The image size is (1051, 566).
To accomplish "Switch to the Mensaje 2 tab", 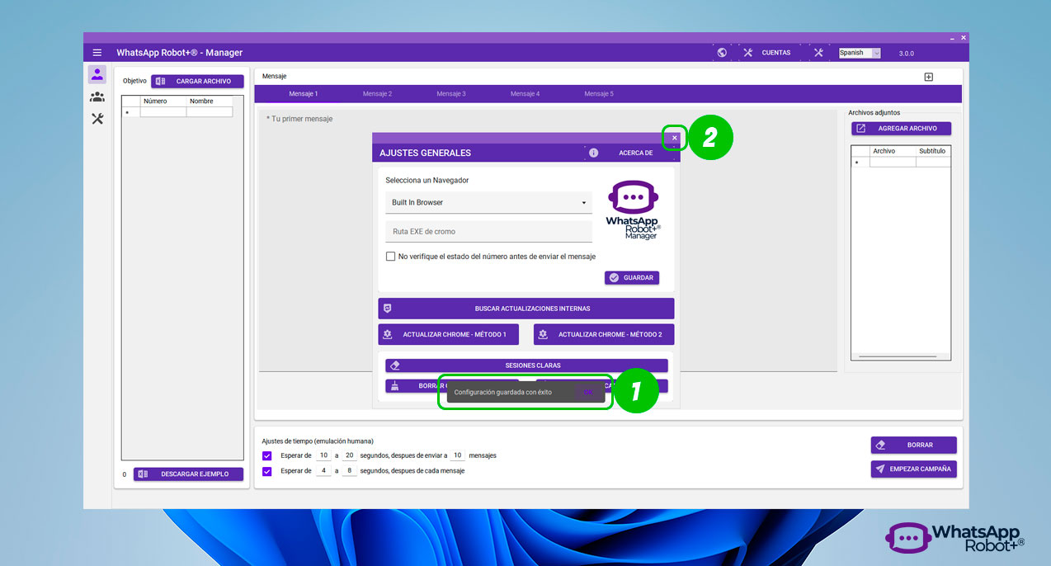I will tap(377, 94).
